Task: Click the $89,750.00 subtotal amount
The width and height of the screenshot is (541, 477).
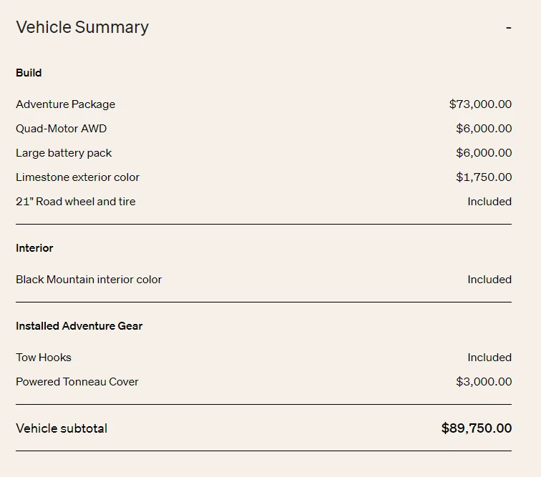Action: tap(477, 428)
